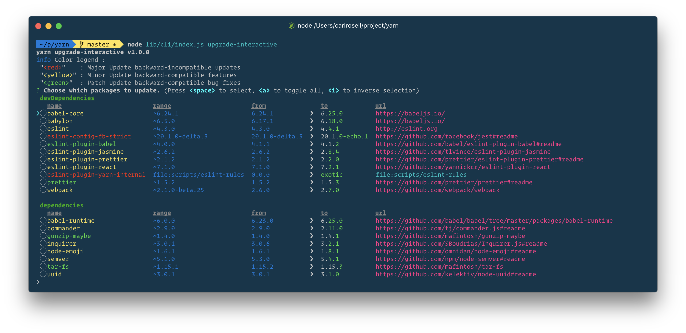This screenshot has width=686, height=333.
Task: Click the devDependencies section heading
Action: coord(67,98)
